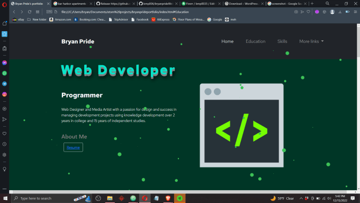Screen dimensions: 360x203
Task: Click the horizontal page scrollbar
Action: coord(180,192)
